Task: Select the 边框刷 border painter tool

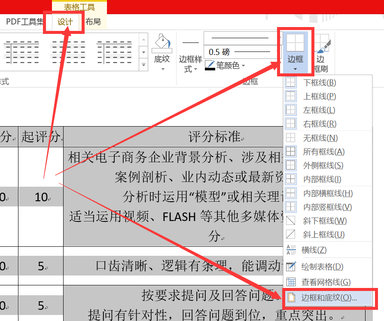Action: point(323,53)
